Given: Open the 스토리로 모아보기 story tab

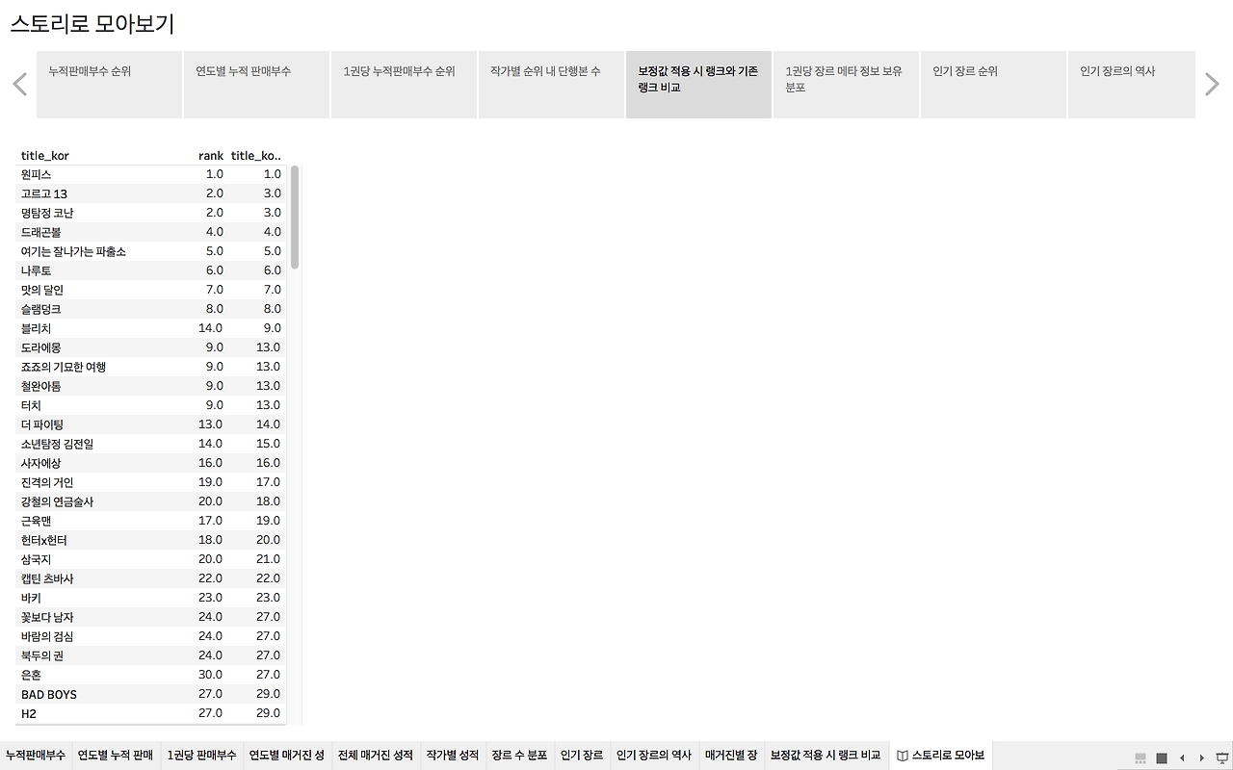Looking at the screenshot, I should pyautogui.click(x=940, y=756).
